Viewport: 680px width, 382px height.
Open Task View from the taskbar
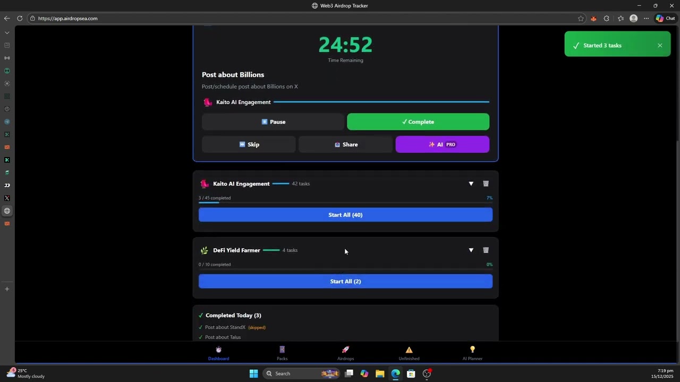coord(349,374)
